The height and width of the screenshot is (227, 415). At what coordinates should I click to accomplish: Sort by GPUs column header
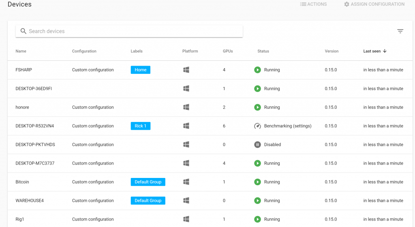click(228, 51)
